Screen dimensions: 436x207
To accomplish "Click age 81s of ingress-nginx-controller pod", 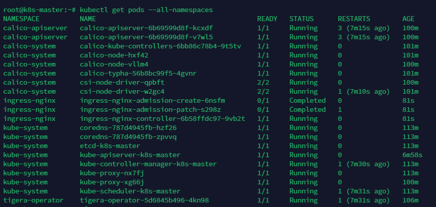I will pyautogui.click(x=408, y=119).
